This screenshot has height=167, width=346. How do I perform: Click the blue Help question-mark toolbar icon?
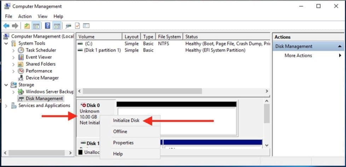47,26
